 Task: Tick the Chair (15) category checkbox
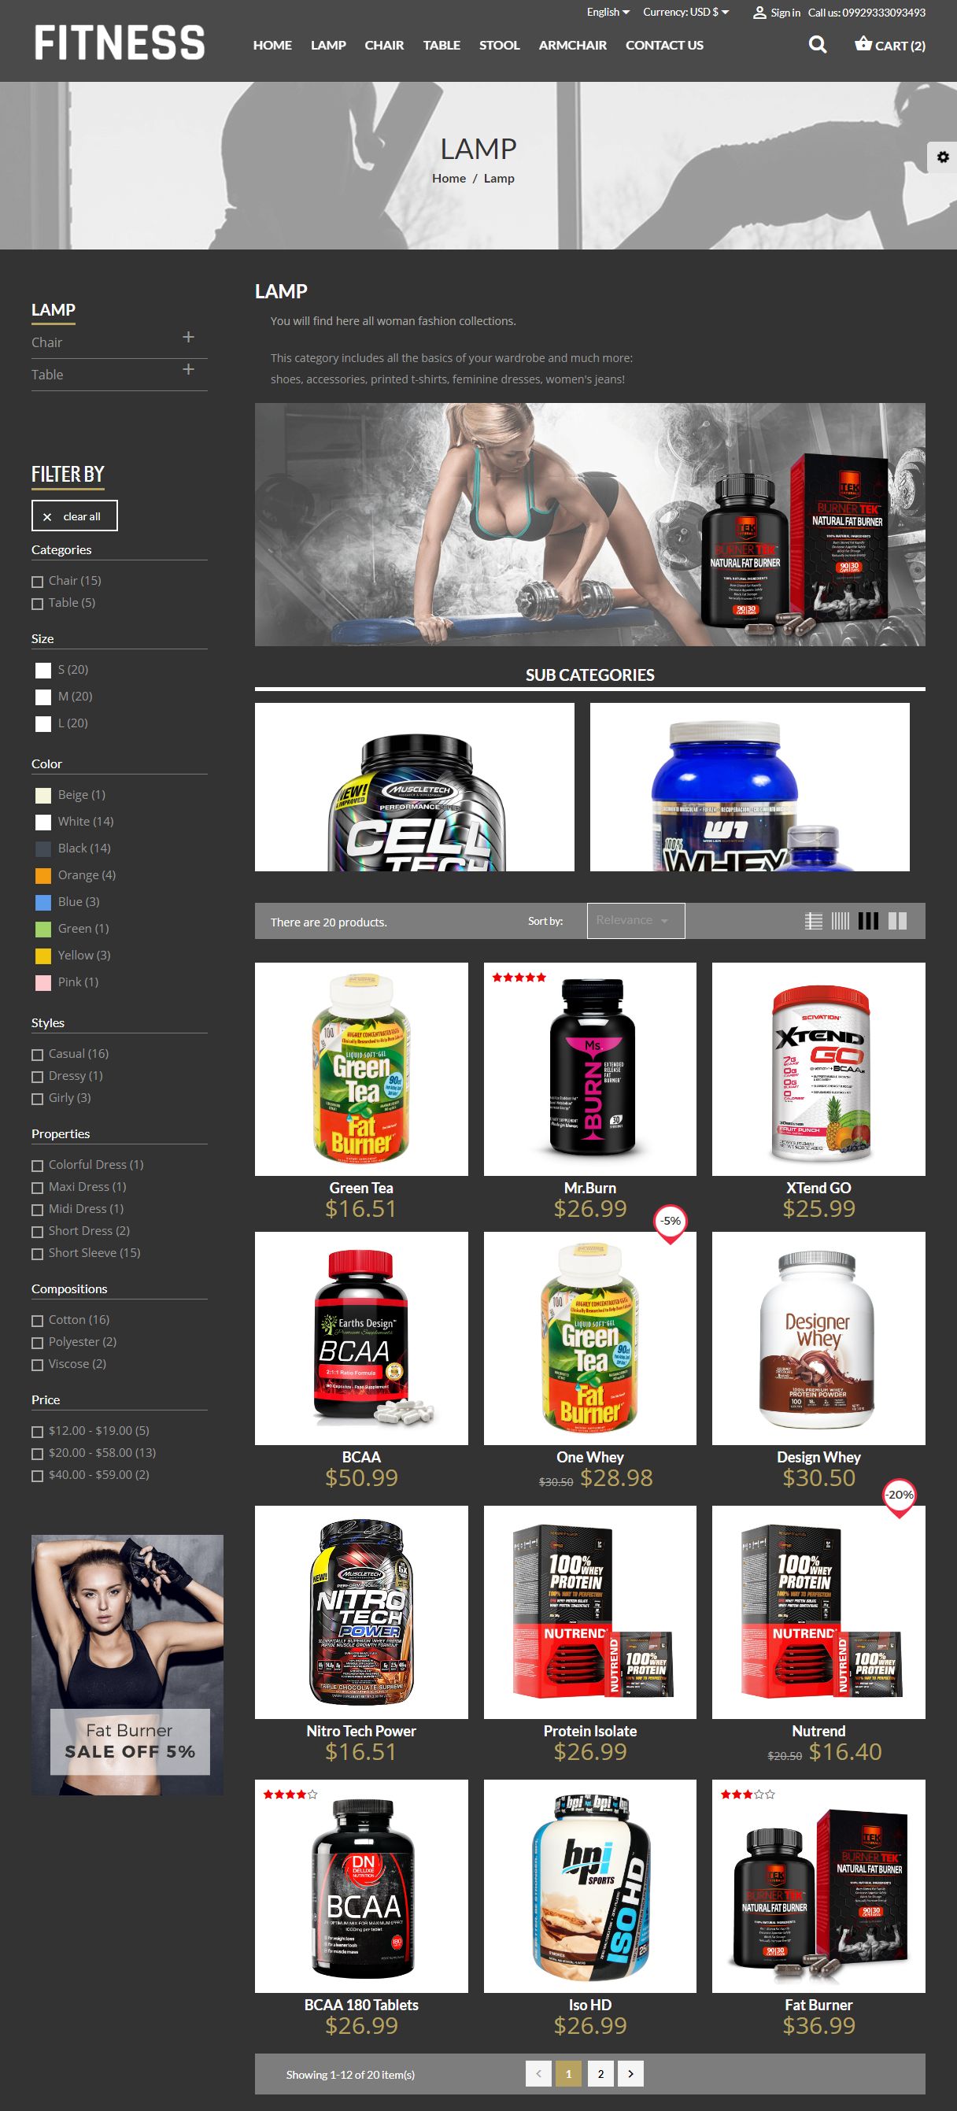(37, 582)
